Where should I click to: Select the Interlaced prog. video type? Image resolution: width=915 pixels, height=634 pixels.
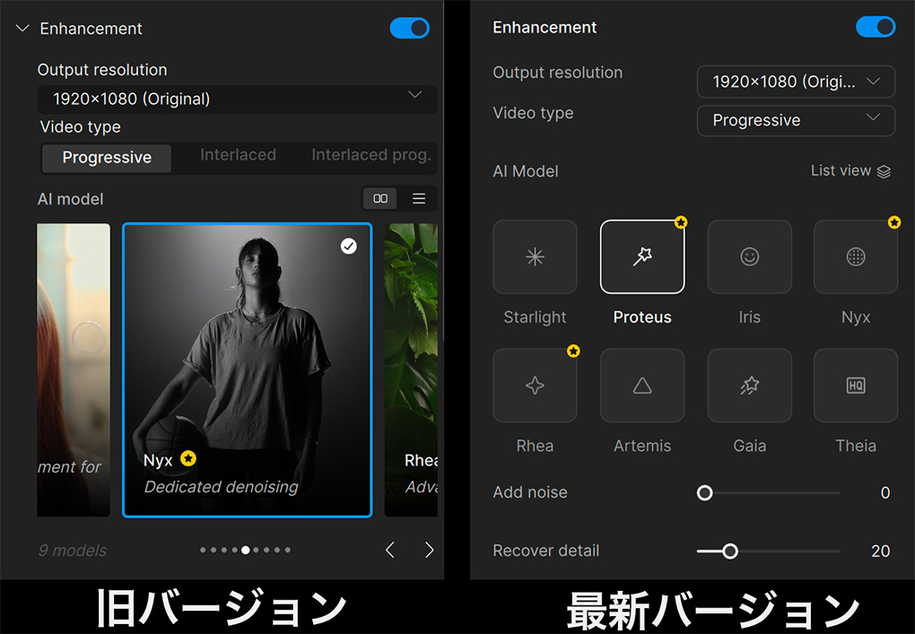(369, 154)
